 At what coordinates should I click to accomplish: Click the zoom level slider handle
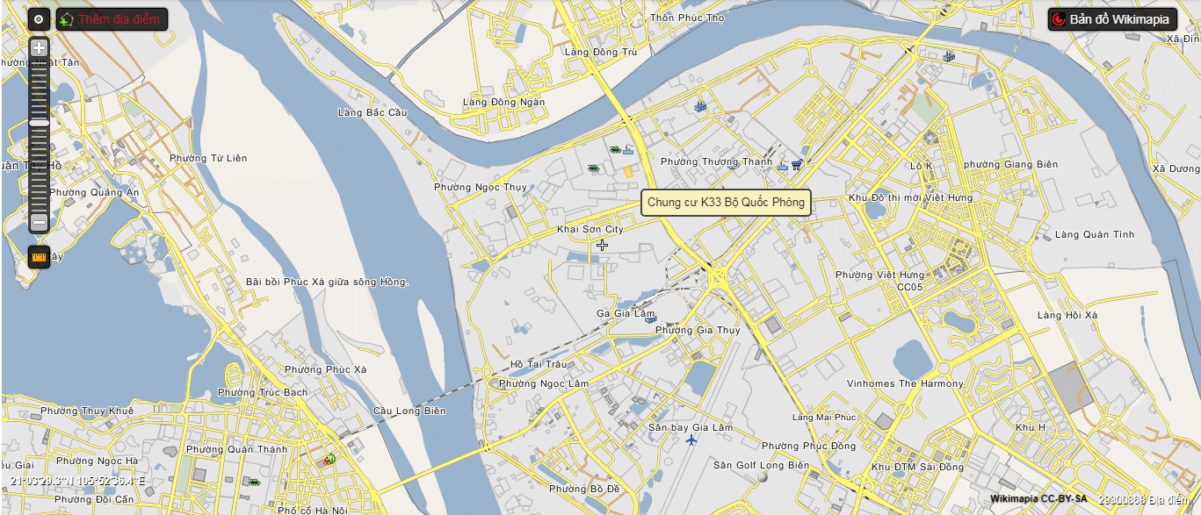click(39, 124)
